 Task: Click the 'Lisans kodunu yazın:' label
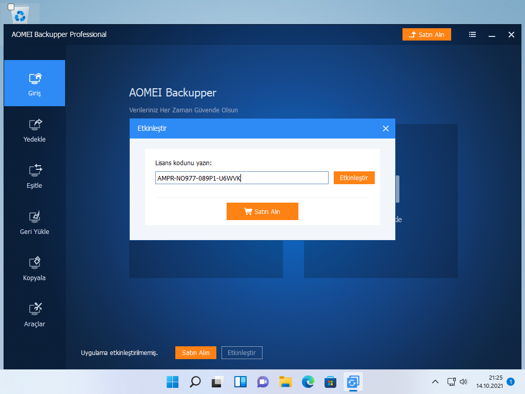click(x=184, y=163)
